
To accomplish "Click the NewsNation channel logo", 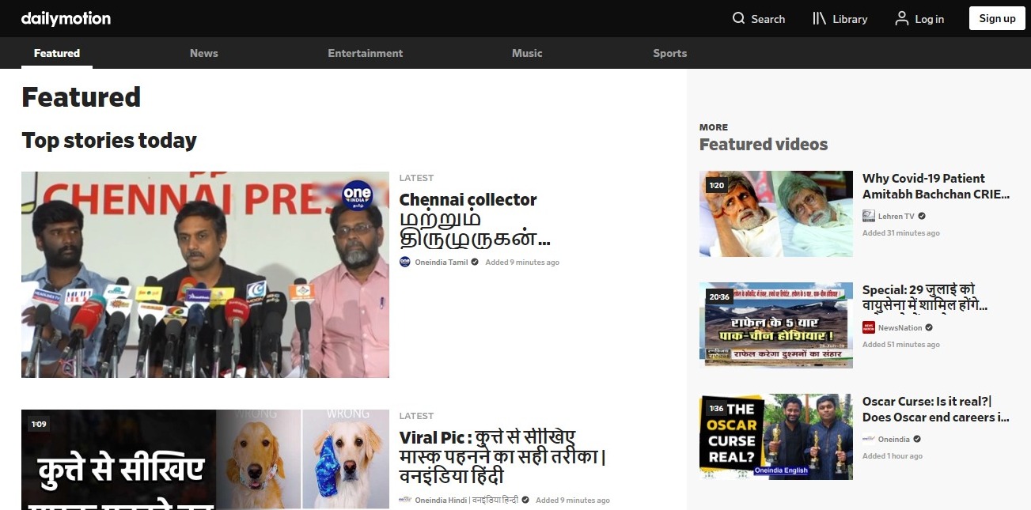I will pos(869,327).
